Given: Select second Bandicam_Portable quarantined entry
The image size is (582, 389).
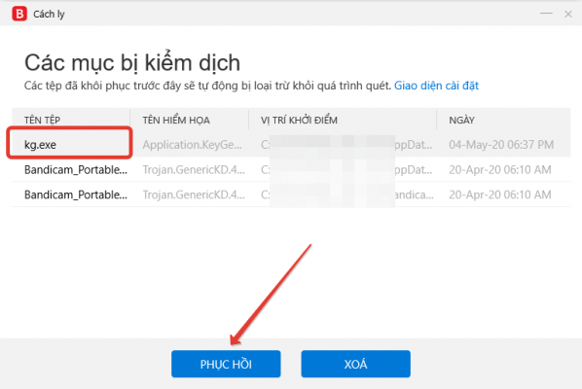Looking at the screenshot, I should [291, 194].
